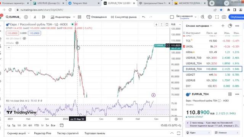
Task: Collapse the indicator legend with the chevron
Action: pyautogui.click(x=9, y=48)
